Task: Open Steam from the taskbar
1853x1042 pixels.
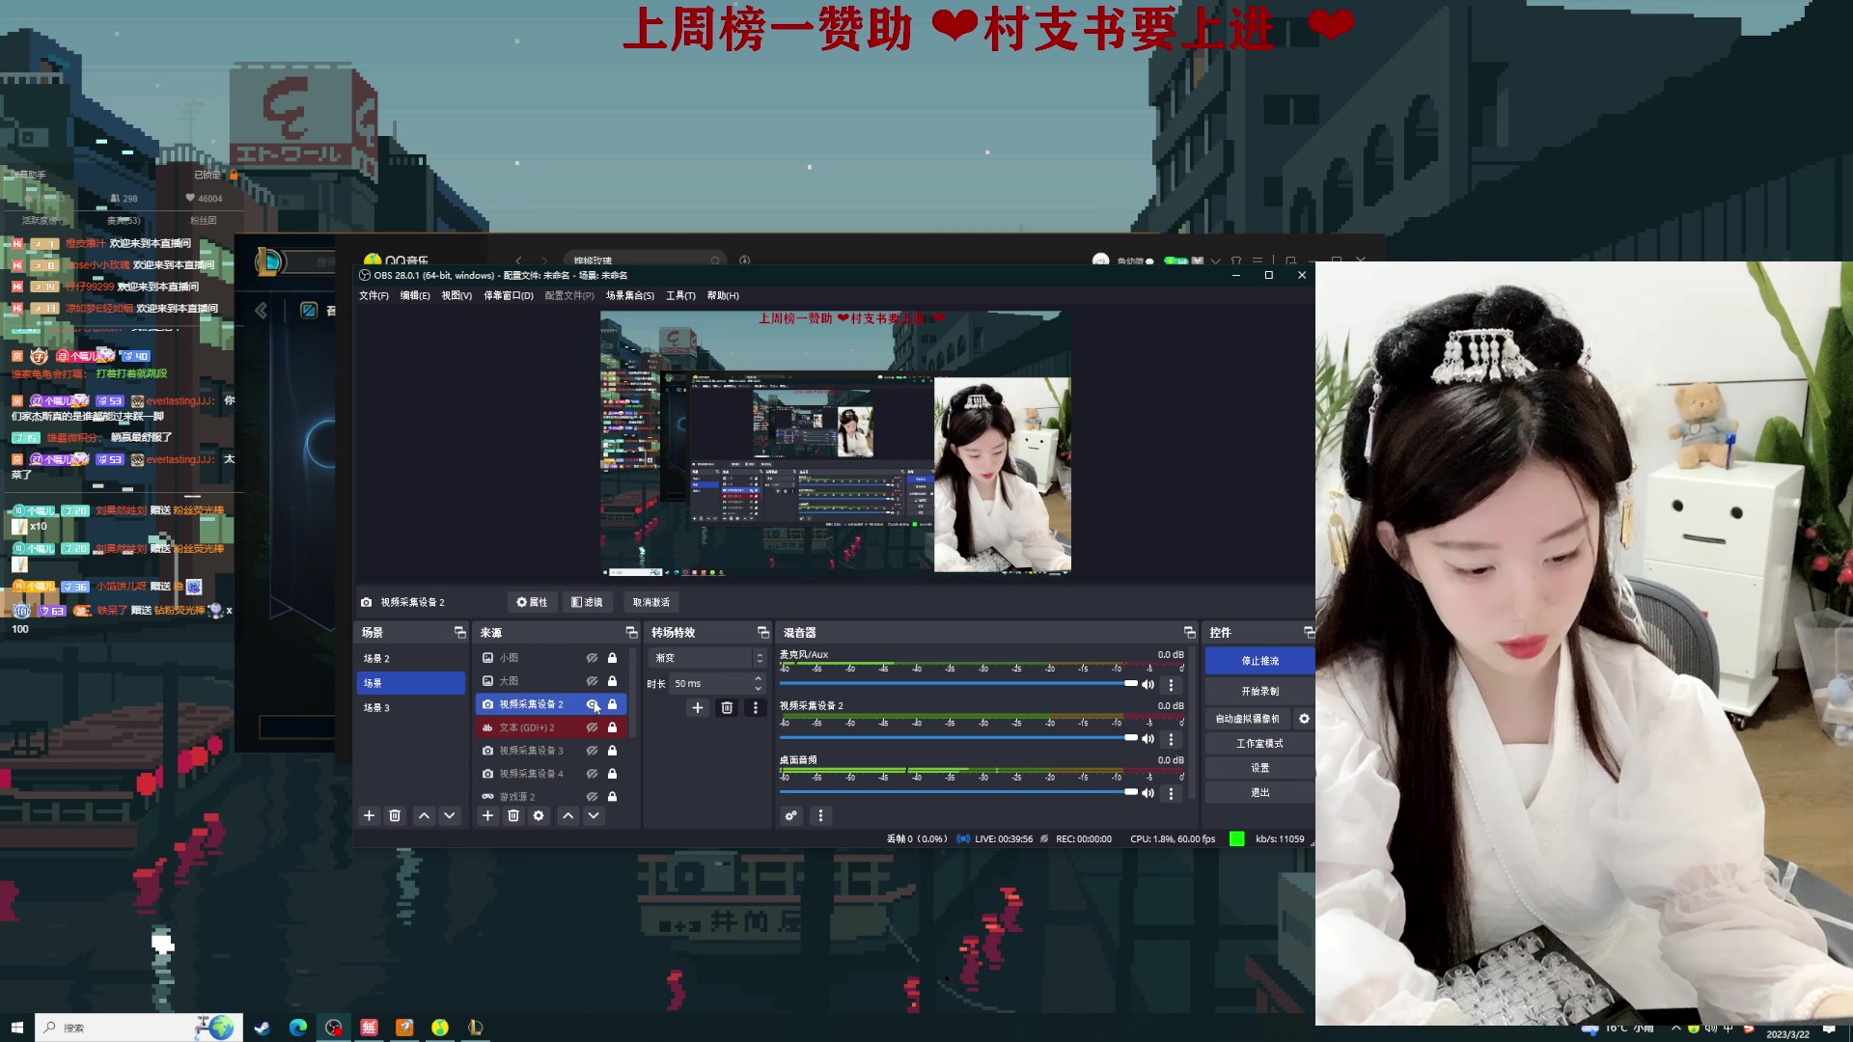Action: click(262, 1028)
